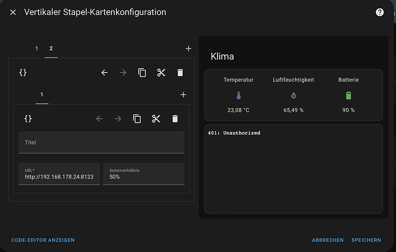Click Code-Editor anzeigen

coord(43,240)
